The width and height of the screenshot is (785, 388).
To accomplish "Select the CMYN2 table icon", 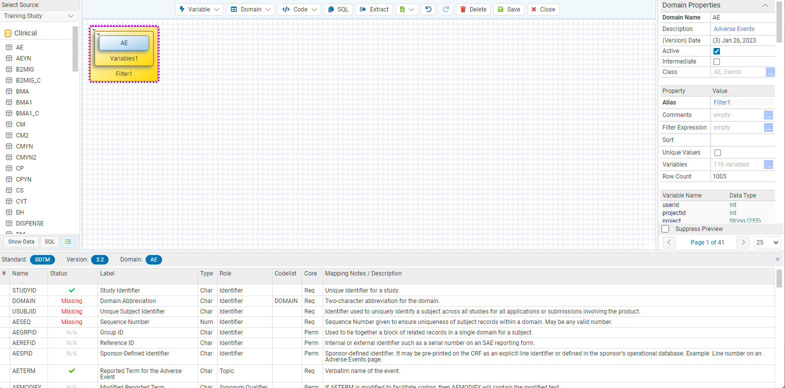I will [9, 157].
